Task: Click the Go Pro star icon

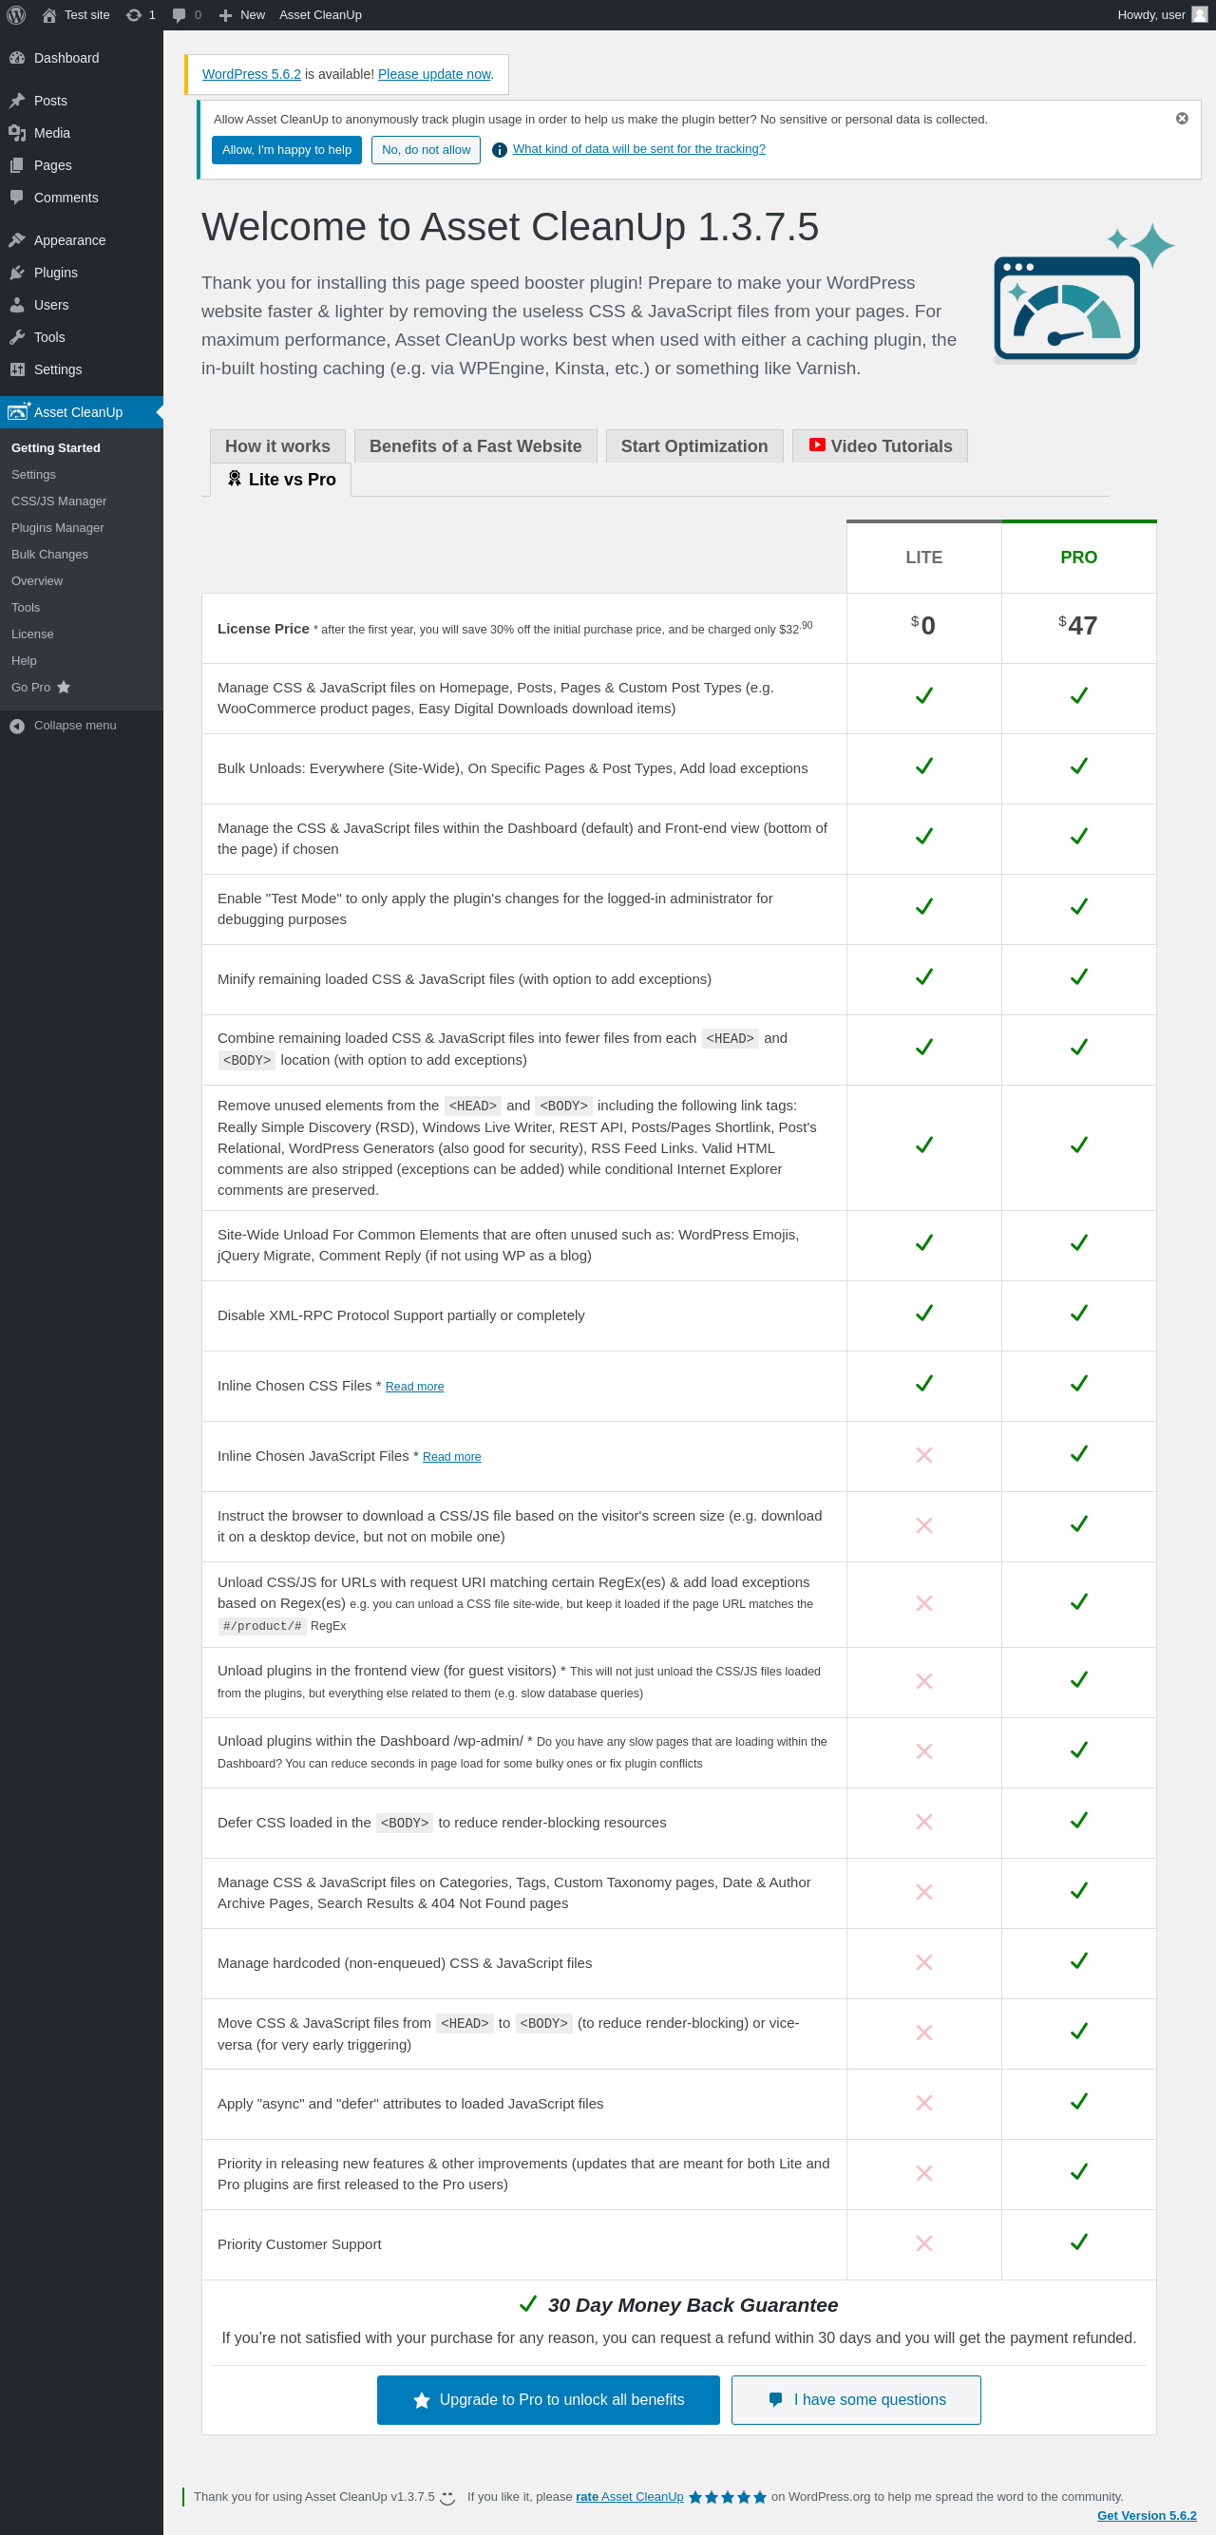Action: point(64,687)
